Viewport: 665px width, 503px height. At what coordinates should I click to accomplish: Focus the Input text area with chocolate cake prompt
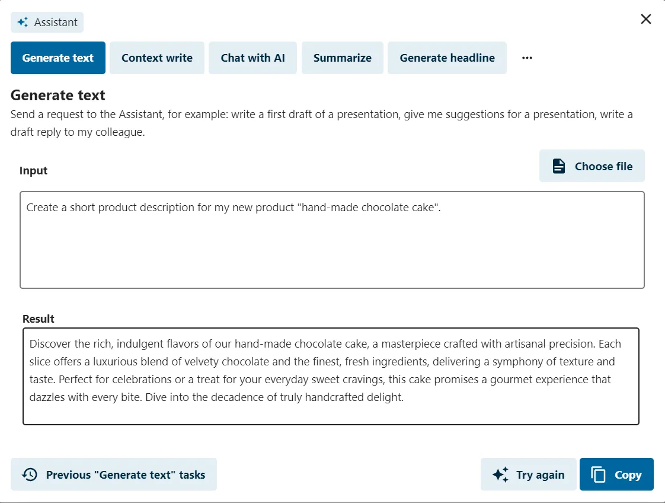(332, 240)
